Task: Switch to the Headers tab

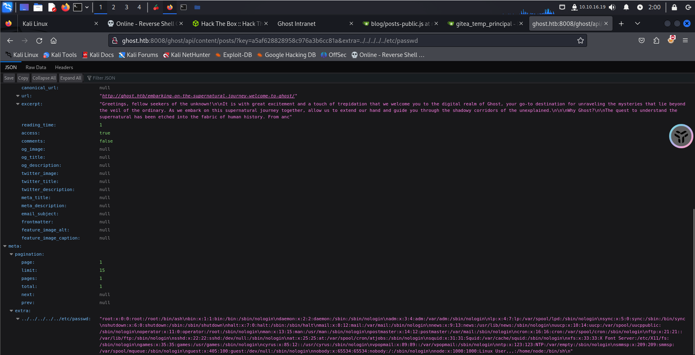Action: click(x=64, y=67)
